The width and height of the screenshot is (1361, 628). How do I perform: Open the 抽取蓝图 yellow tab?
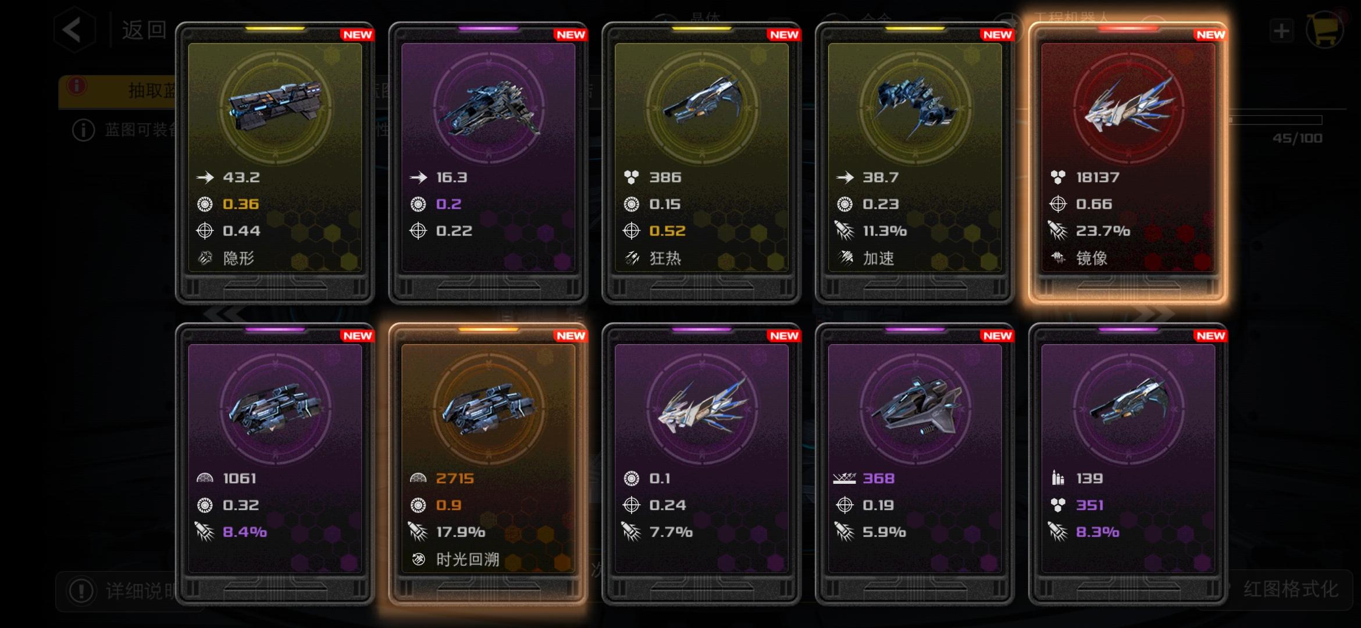coord(116,91)
